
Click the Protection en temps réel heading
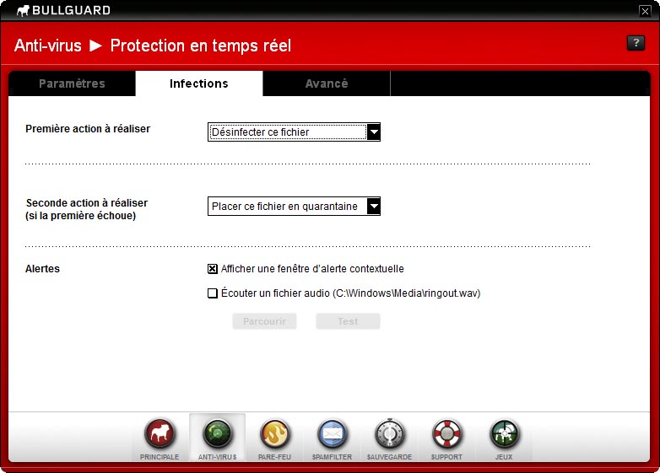pos(201,46)
